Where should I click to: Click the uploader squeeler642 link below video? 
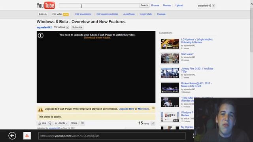click(x=54, y=128)
